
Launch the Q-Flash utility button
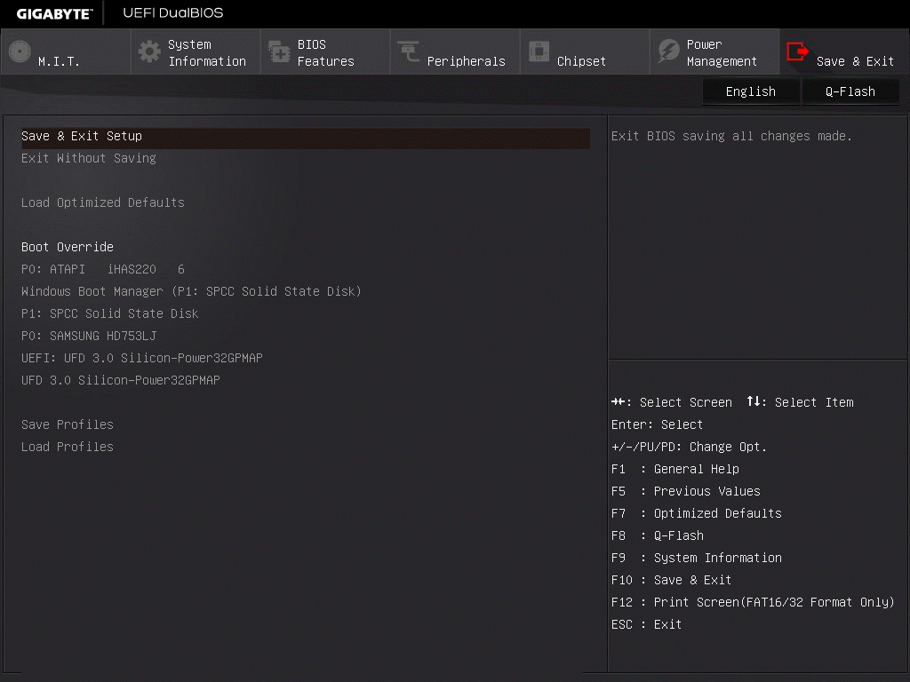click(850, 91)
